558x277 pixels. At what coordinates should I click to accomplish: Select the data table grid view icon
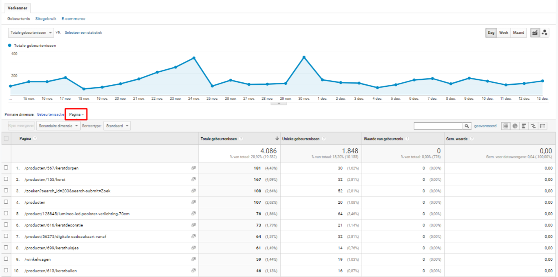click(x=506, y=126)
